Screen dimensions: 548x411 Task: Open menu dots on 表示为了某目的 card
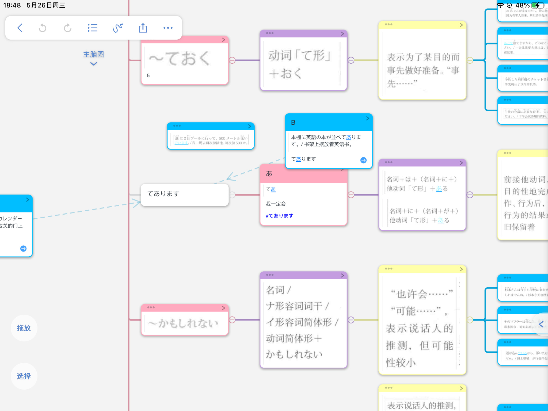(389, 24)
